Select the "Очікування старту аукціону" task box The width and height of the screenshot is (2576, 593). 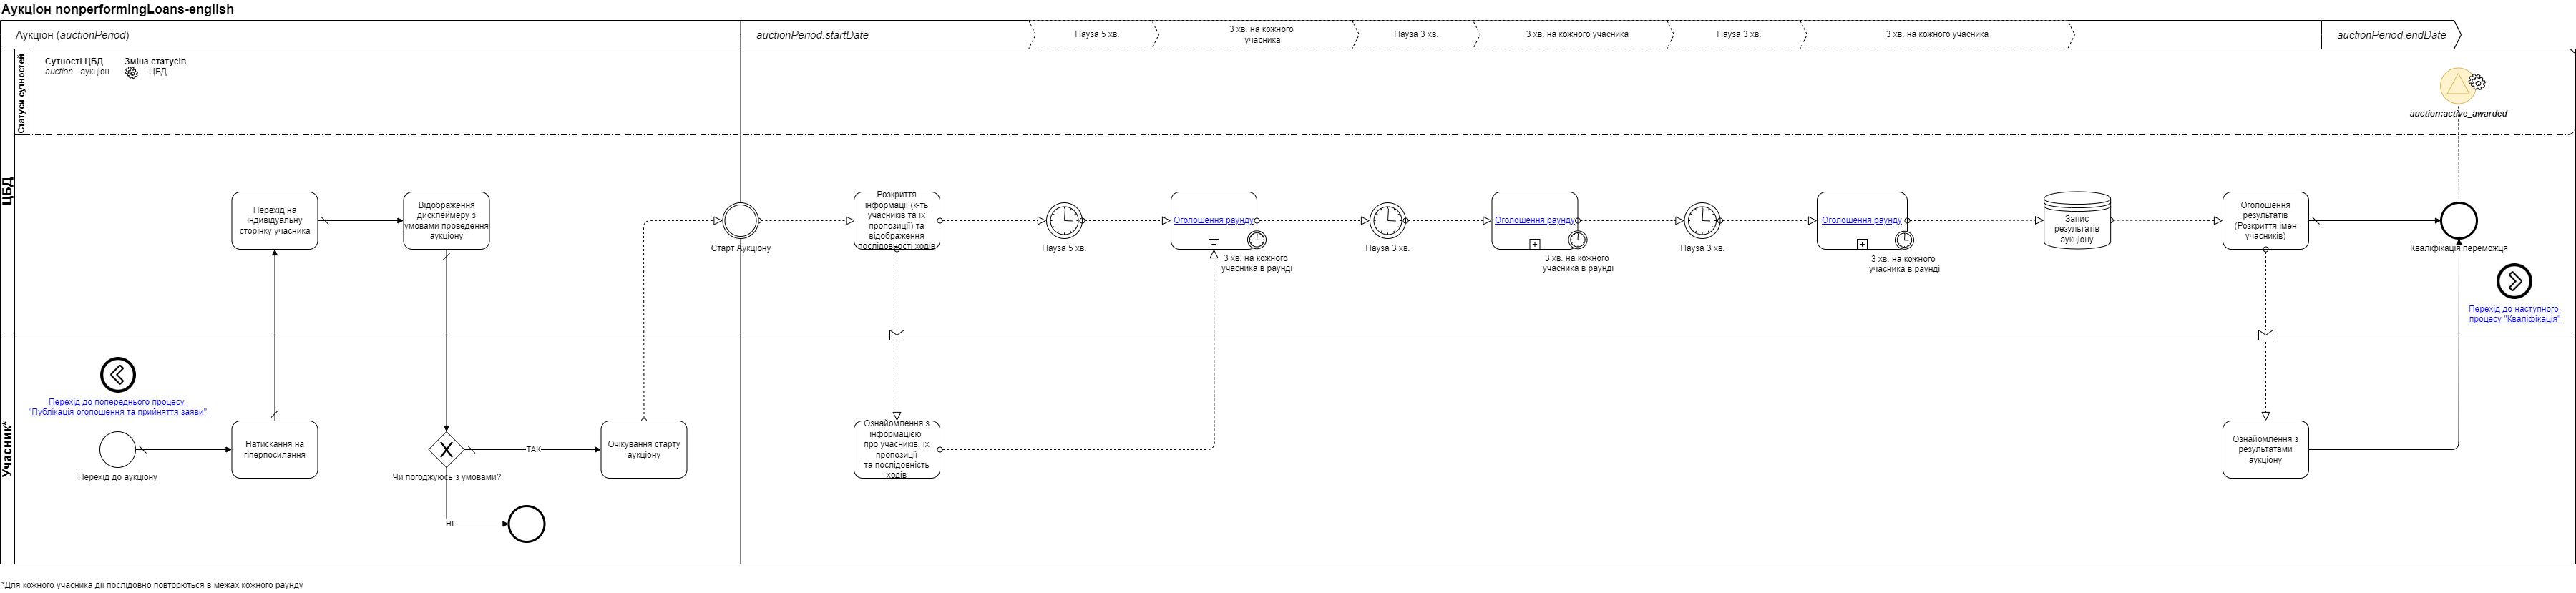point(644,450)
